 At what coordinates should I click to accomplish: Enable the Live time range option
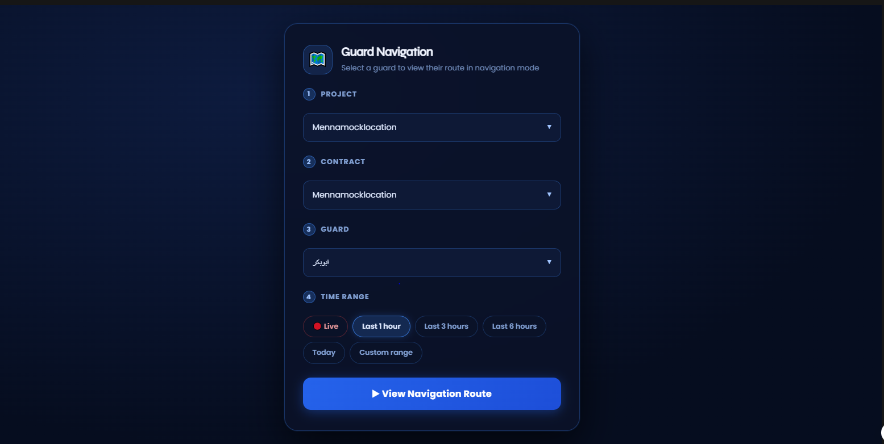(x=325, y=326)
